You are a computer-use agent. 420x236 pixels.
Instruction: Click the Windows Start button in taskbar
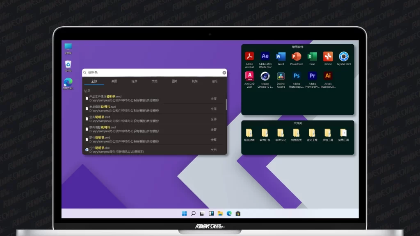[184, 213]
